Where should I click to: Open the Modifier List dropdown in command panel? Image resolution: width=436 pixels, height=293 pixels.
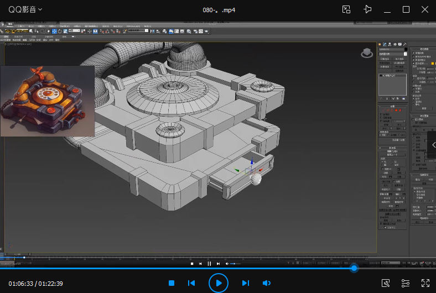(392, 54)
